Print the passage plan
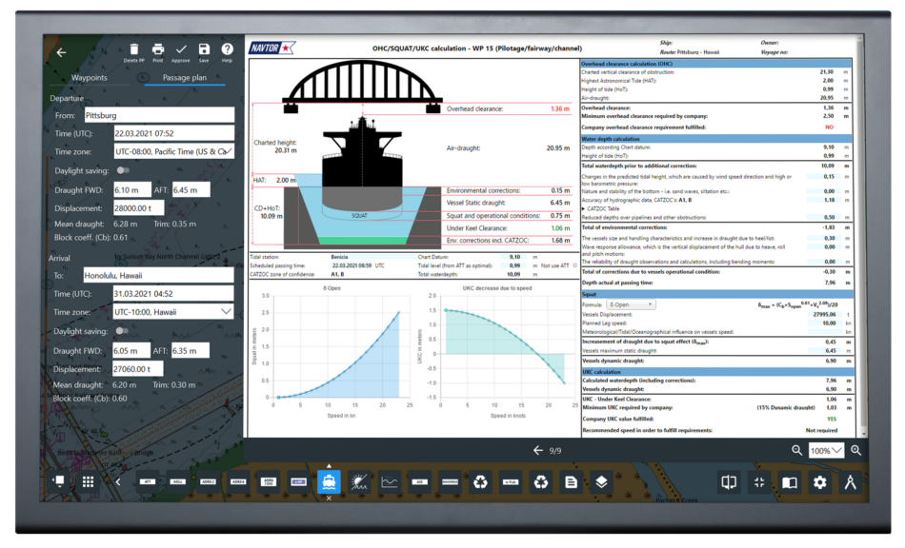905x548 pixels. 158,49
